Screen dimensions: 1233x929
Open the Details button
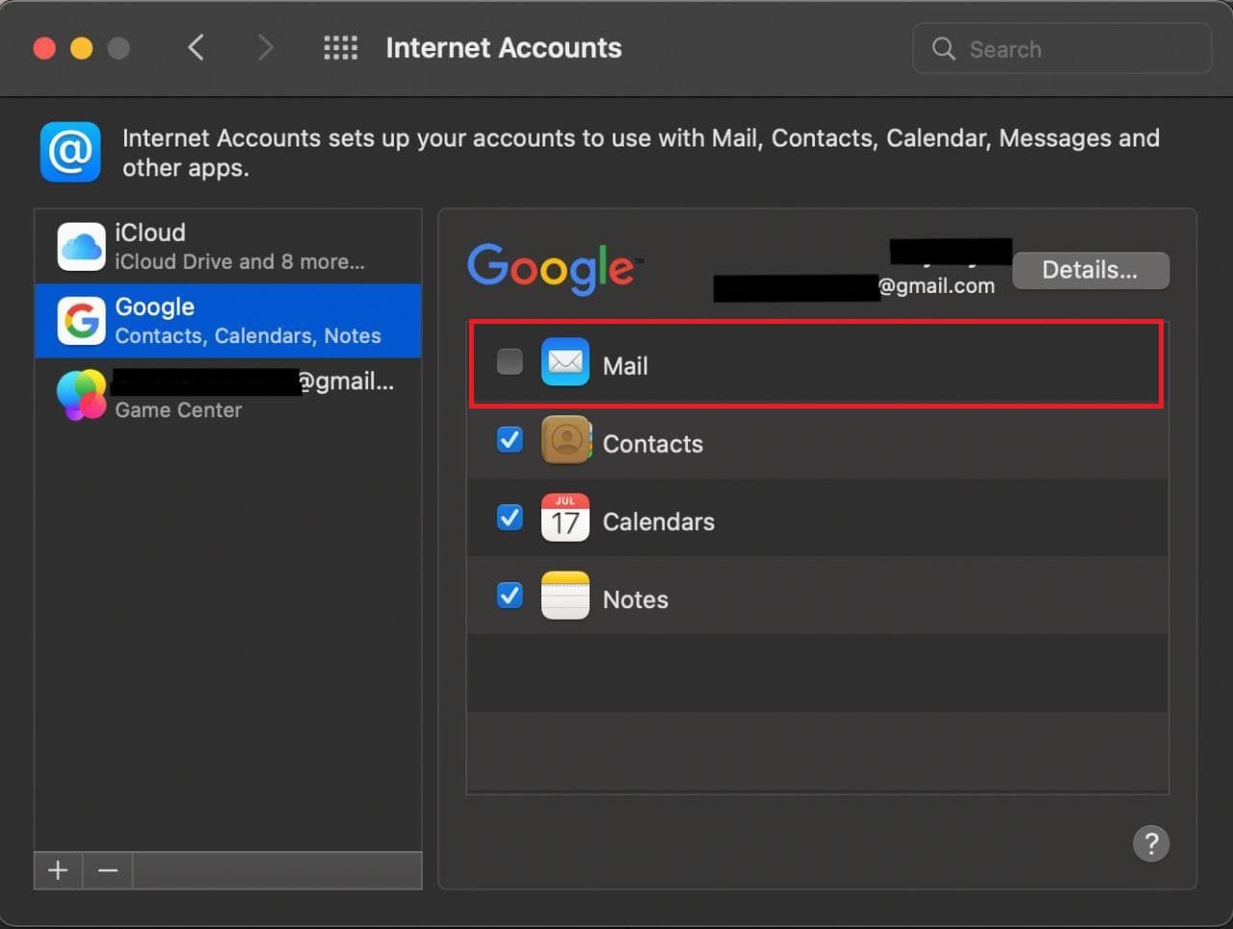point(1090,270)
